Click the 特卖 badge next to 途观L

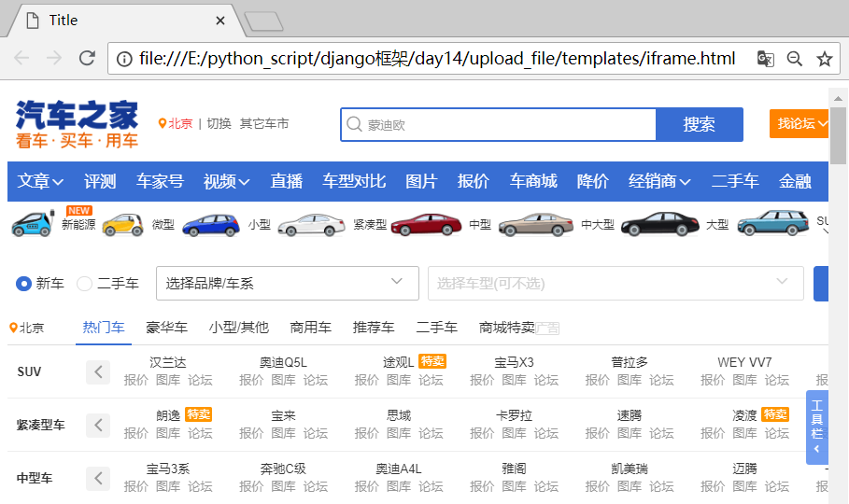(x=432, y=361)
